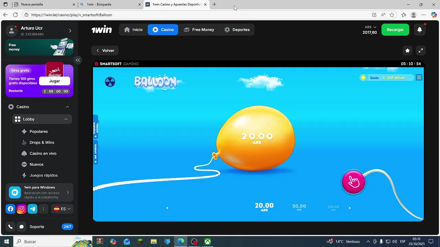Decrease bet with left arrow
Viewport: 440px width, 247px height.
point(167,208)
